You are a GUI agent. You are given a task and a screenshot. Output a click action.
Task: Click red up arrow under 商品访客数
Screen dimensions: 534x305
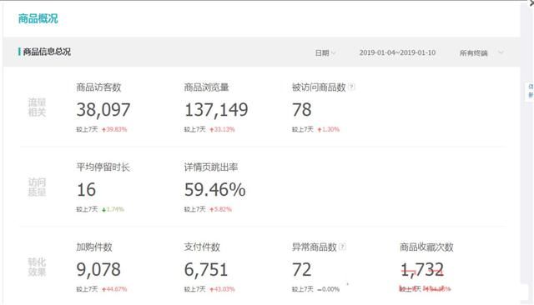(103, 129)
